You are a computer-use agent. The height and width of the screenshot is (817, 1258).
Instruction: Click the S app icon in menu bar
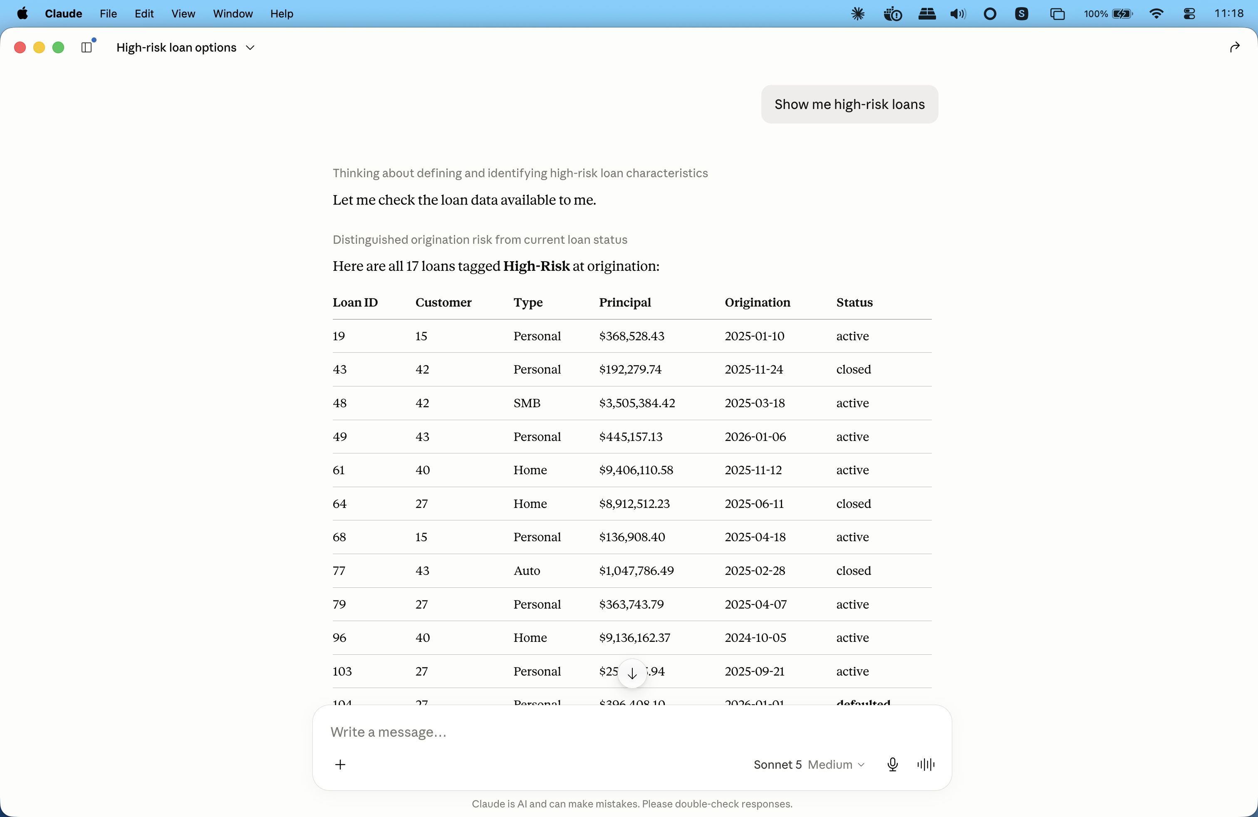point(1022,14)
